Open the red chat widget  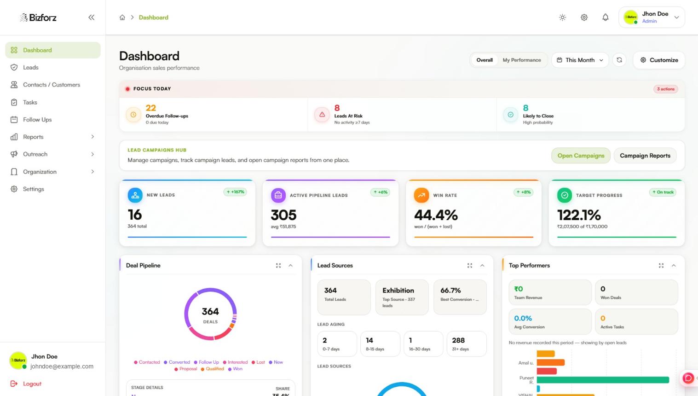[x=688, y=378]
